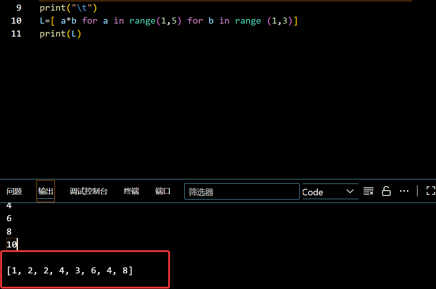Image resolution: width=436 pixels, height=289 pixels.
Task: Place cursor in print("\t") statement
Action: pos(69,8)
